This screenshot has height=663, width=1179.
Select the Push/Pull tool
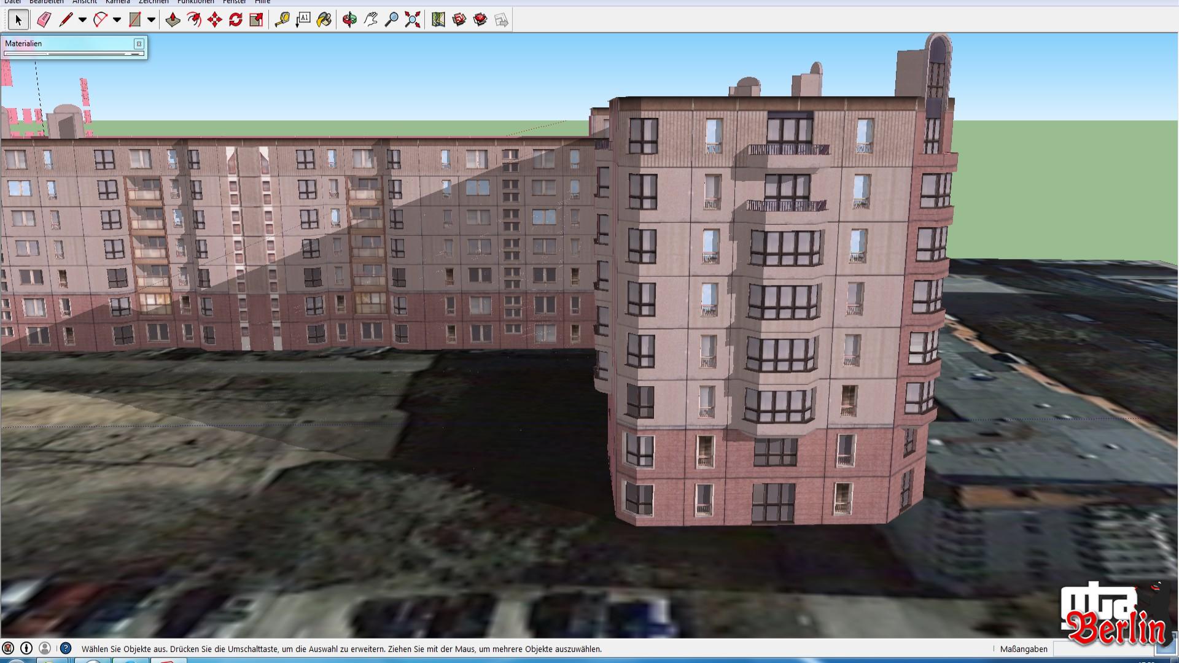pos(173,20)
